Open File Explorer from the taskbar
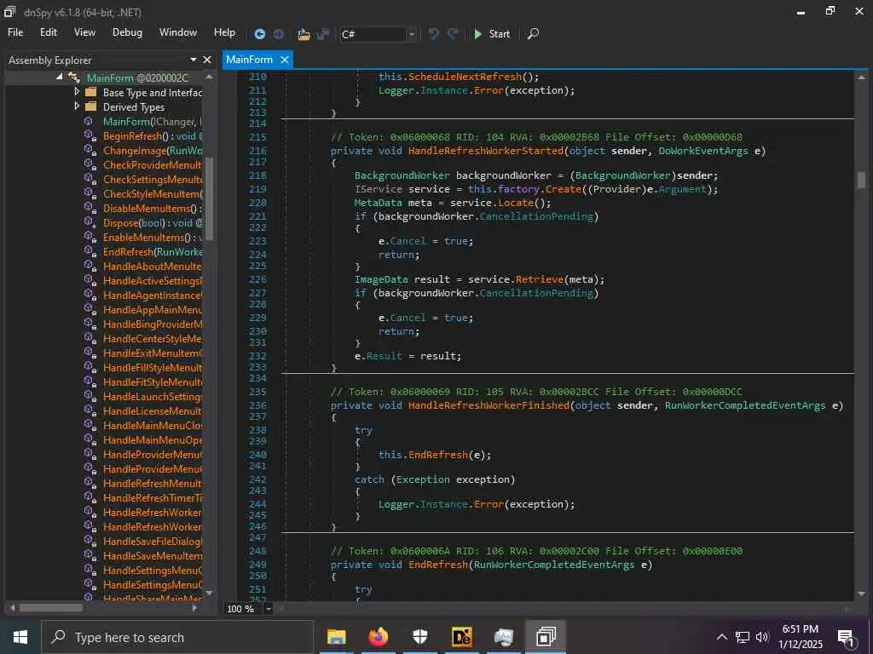 coord(336,637)
